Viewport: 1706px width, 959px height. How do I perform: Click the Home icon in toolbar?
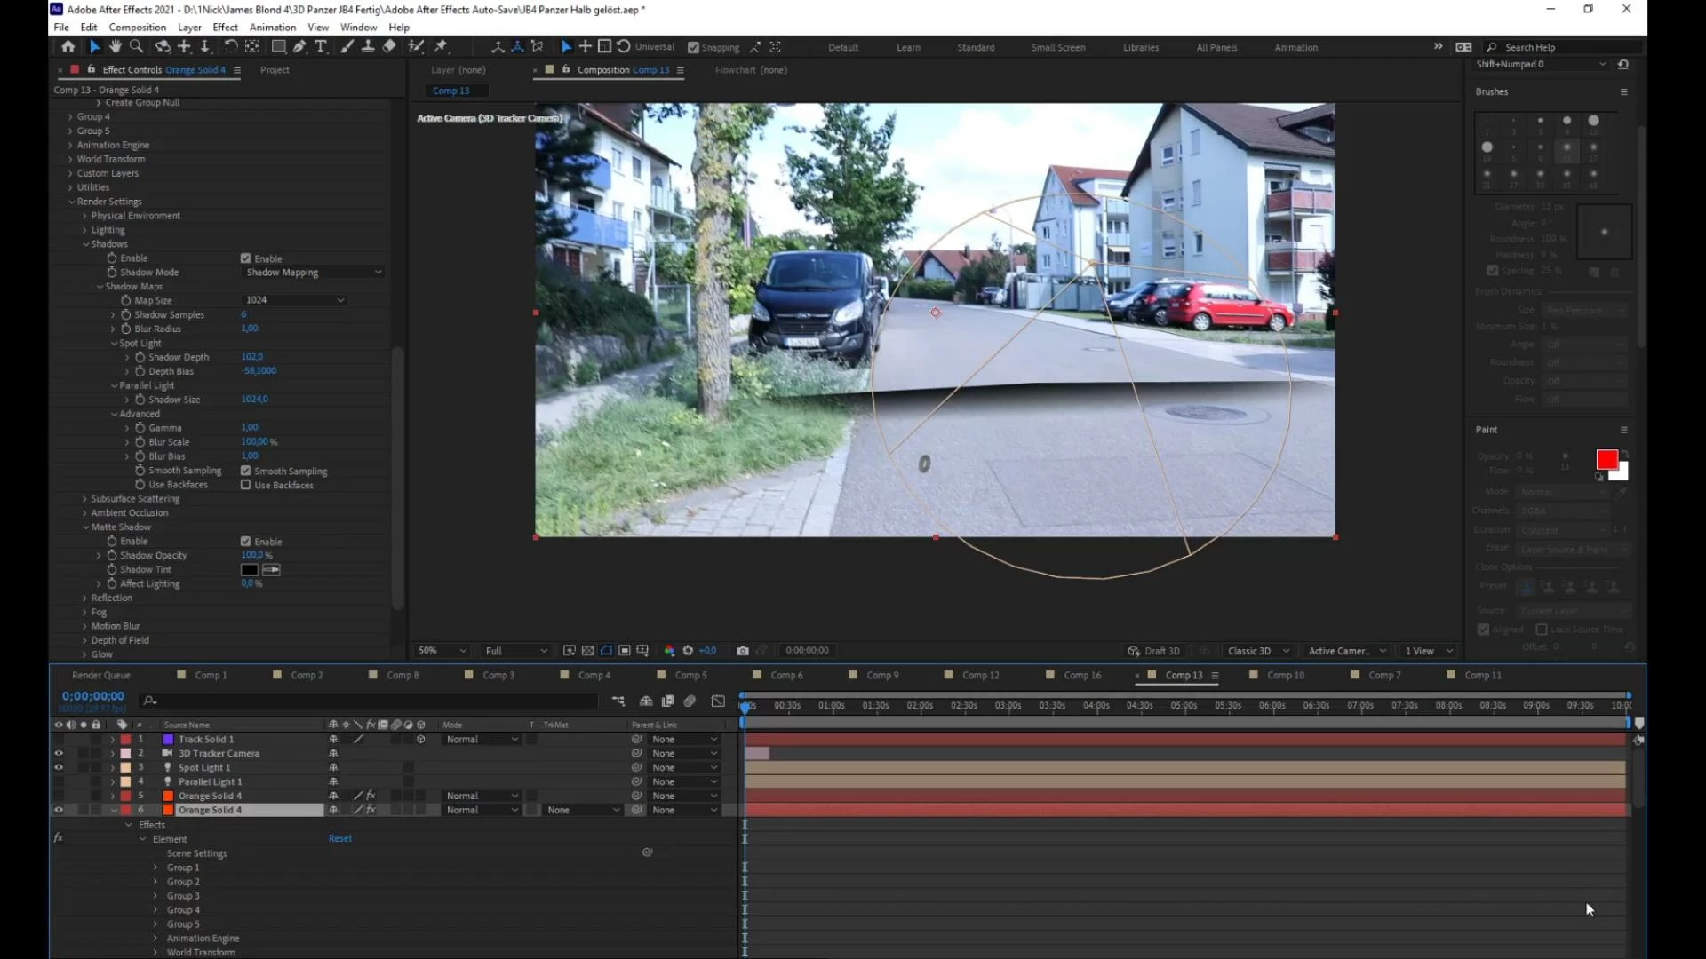coord(68,47)
